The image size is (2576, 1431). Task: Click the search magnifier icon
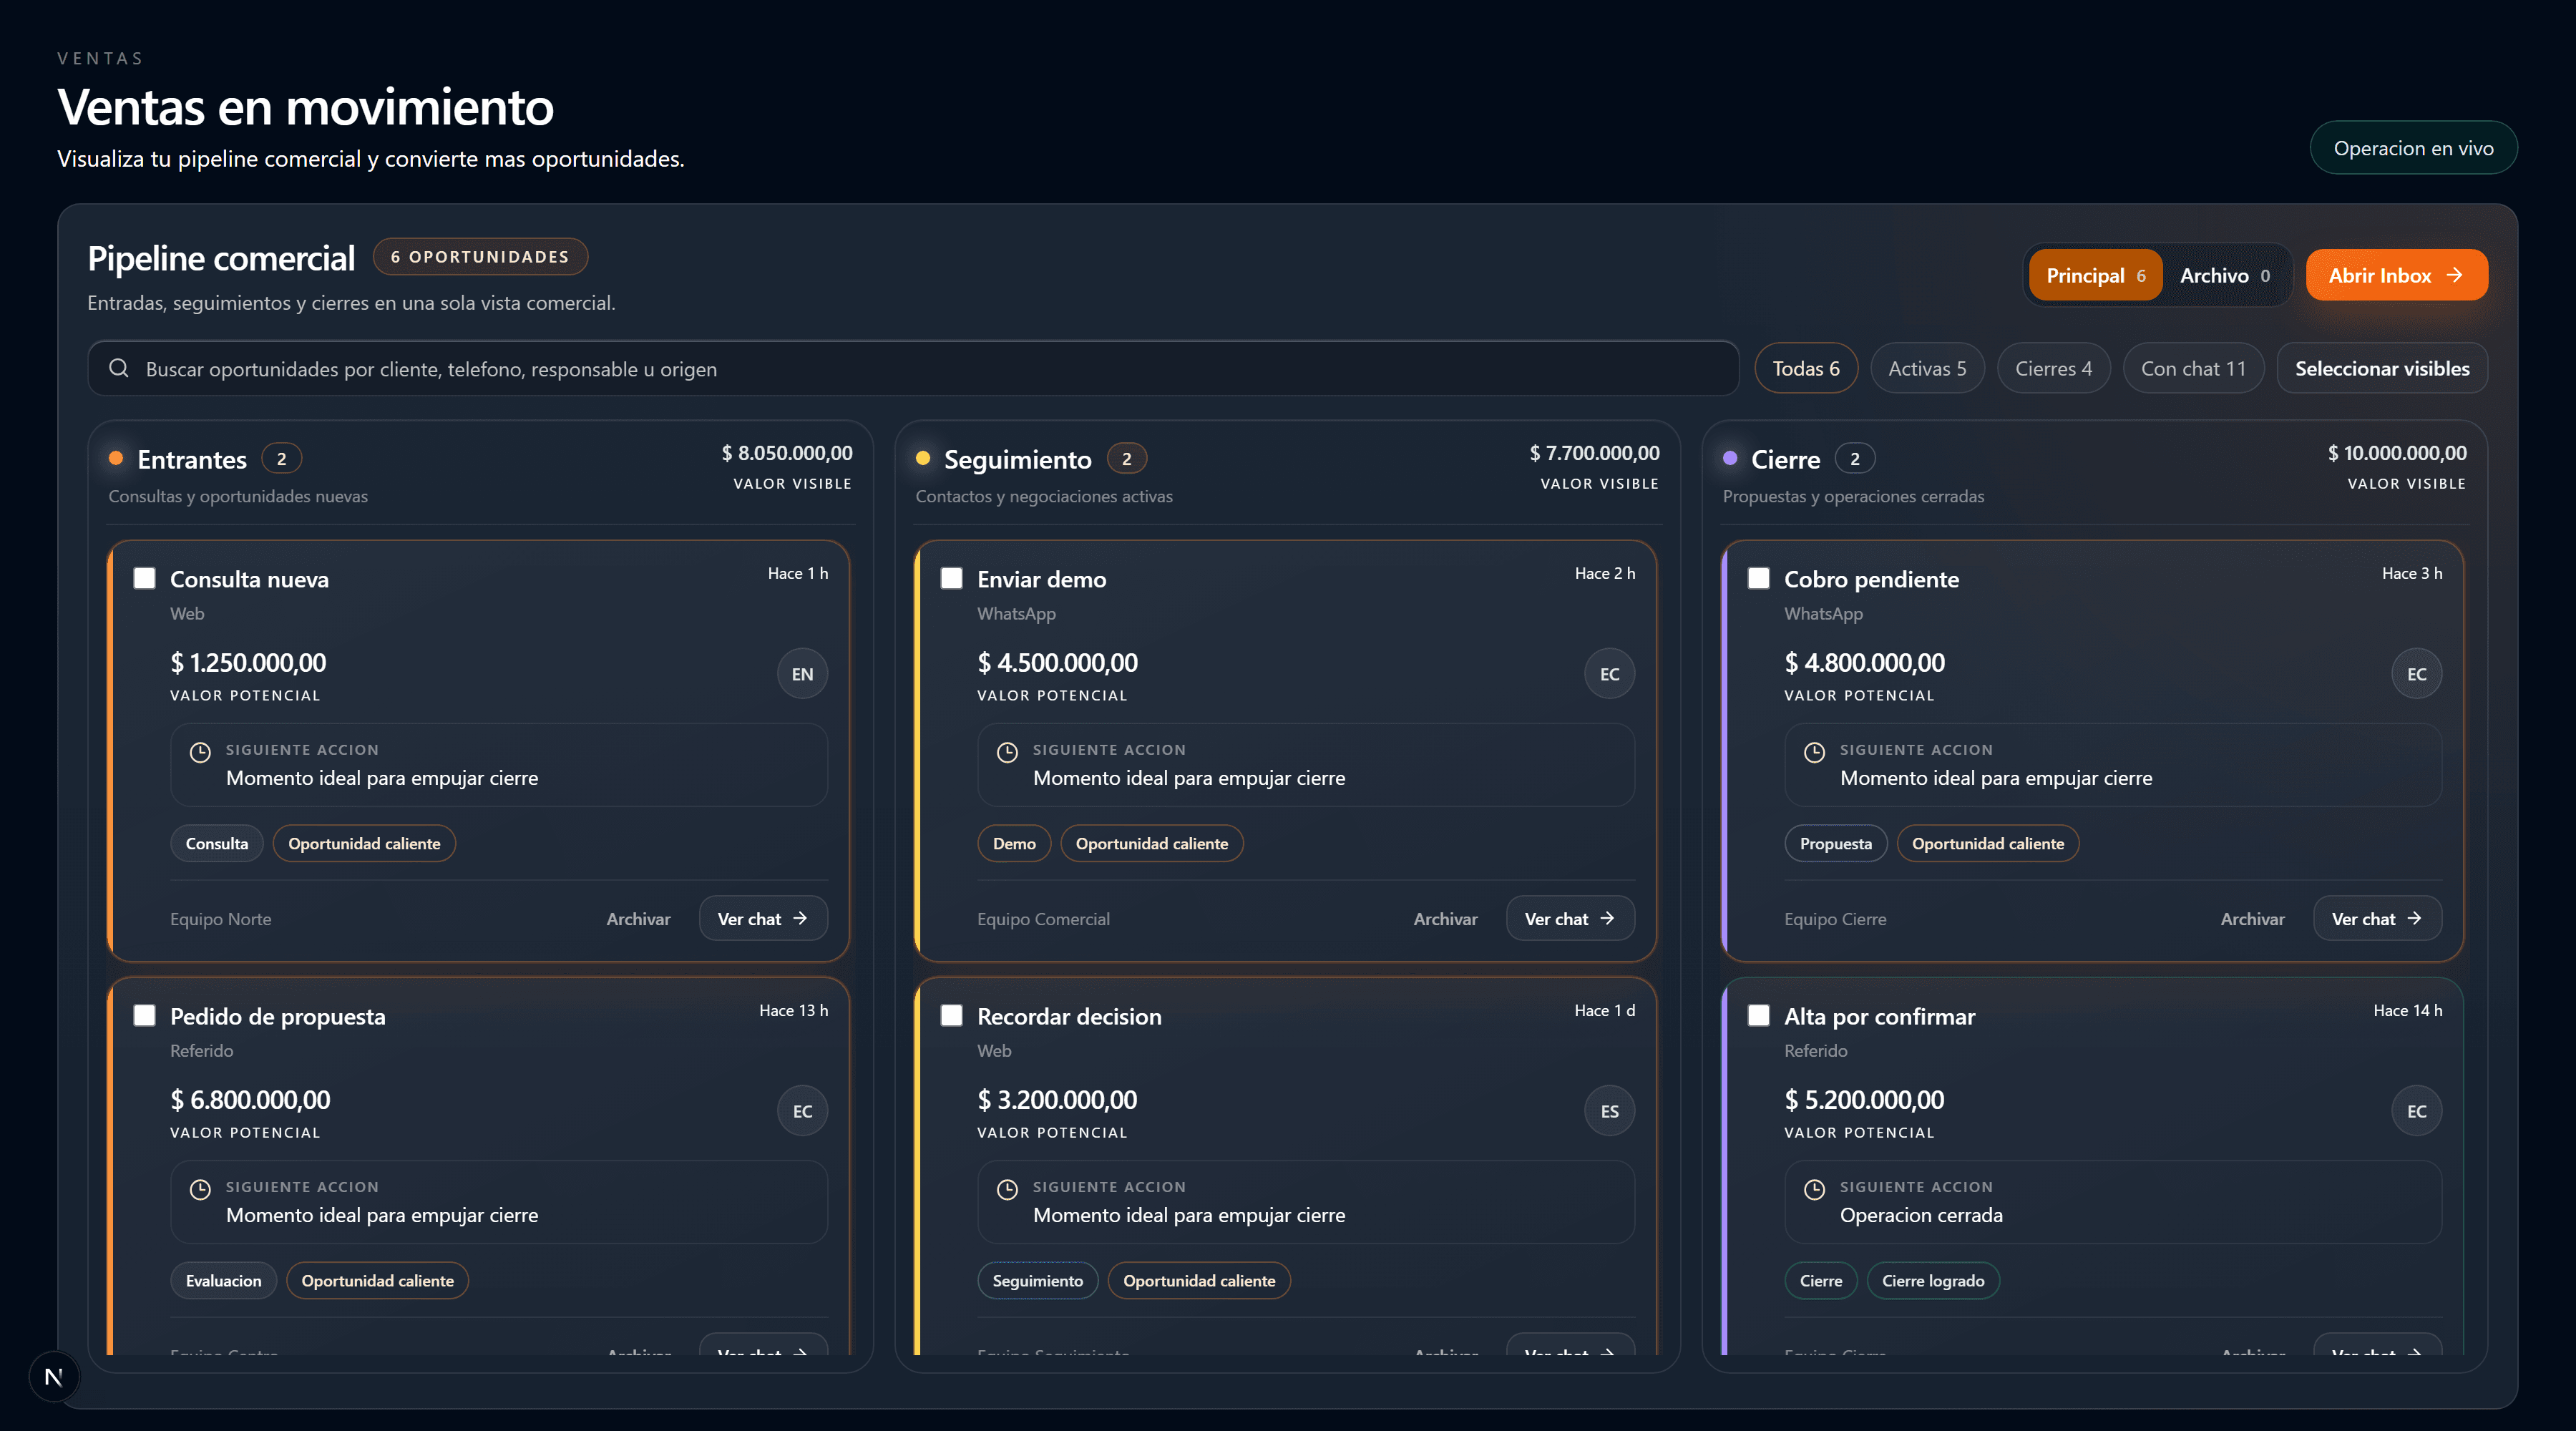point(119,369)
